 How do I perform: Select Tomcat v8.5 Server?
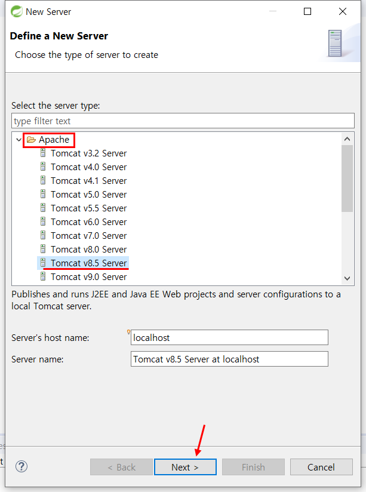(x=88, y=263)
